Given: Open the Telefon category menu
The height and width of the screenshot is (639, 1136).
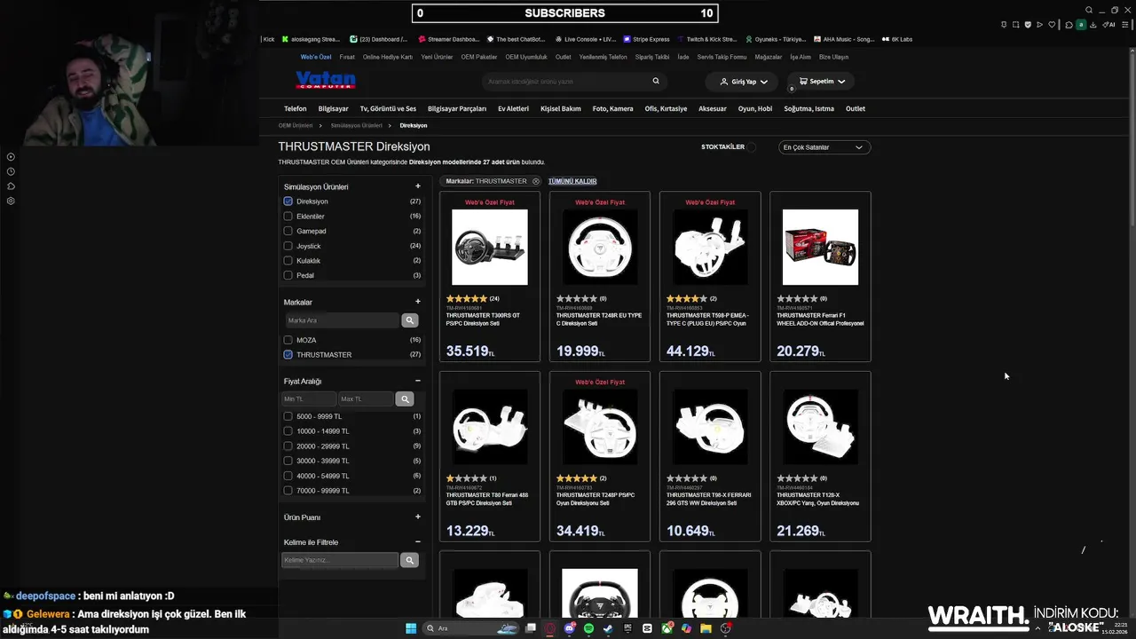Looking at the screenshot, I should coord(296,108).
